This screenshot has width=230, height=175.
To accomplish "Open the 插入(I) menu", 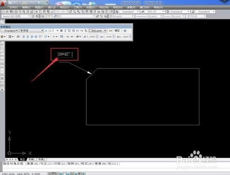I will point(52,7).
